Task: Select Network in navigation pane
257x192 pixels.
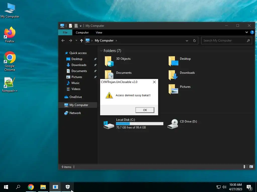Action: [x=73, y=113]
